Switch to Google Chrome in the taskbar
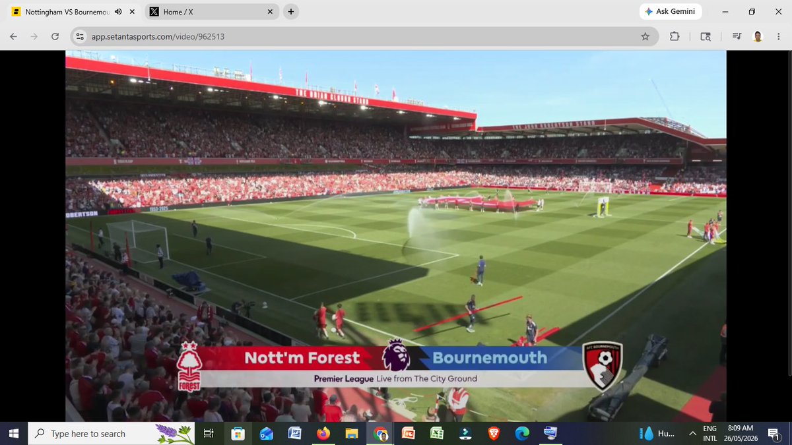This screenshot has height=445, width=792. (380, 434)
